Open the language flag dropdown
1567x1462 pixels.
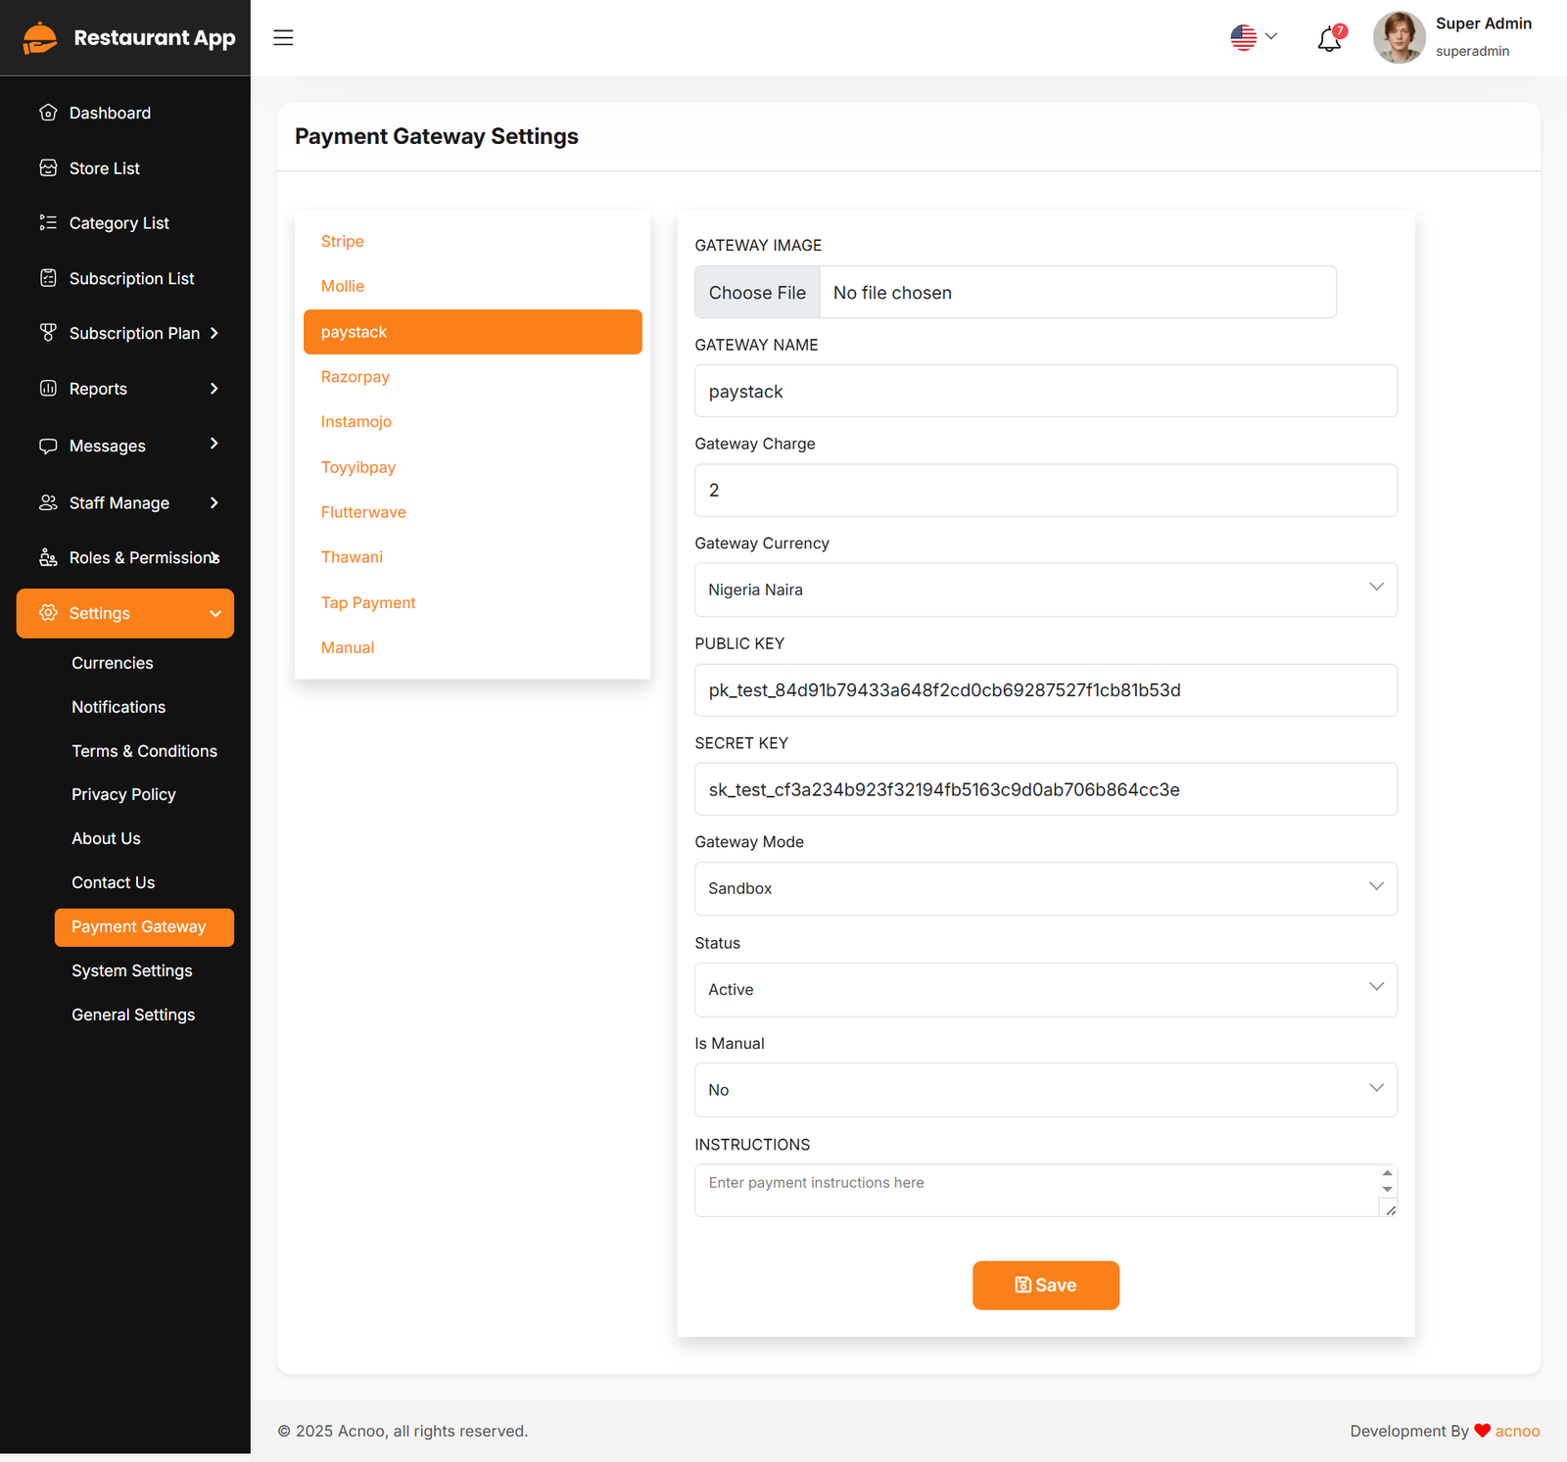click(1254, 37)
